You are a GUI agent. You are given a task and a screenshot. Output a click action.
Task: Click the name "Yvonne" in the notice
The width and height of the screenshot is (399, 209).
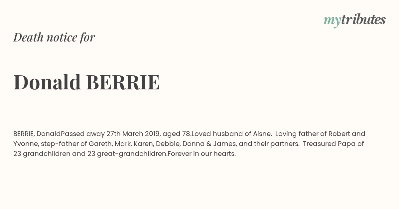click(x=25, y=144)
